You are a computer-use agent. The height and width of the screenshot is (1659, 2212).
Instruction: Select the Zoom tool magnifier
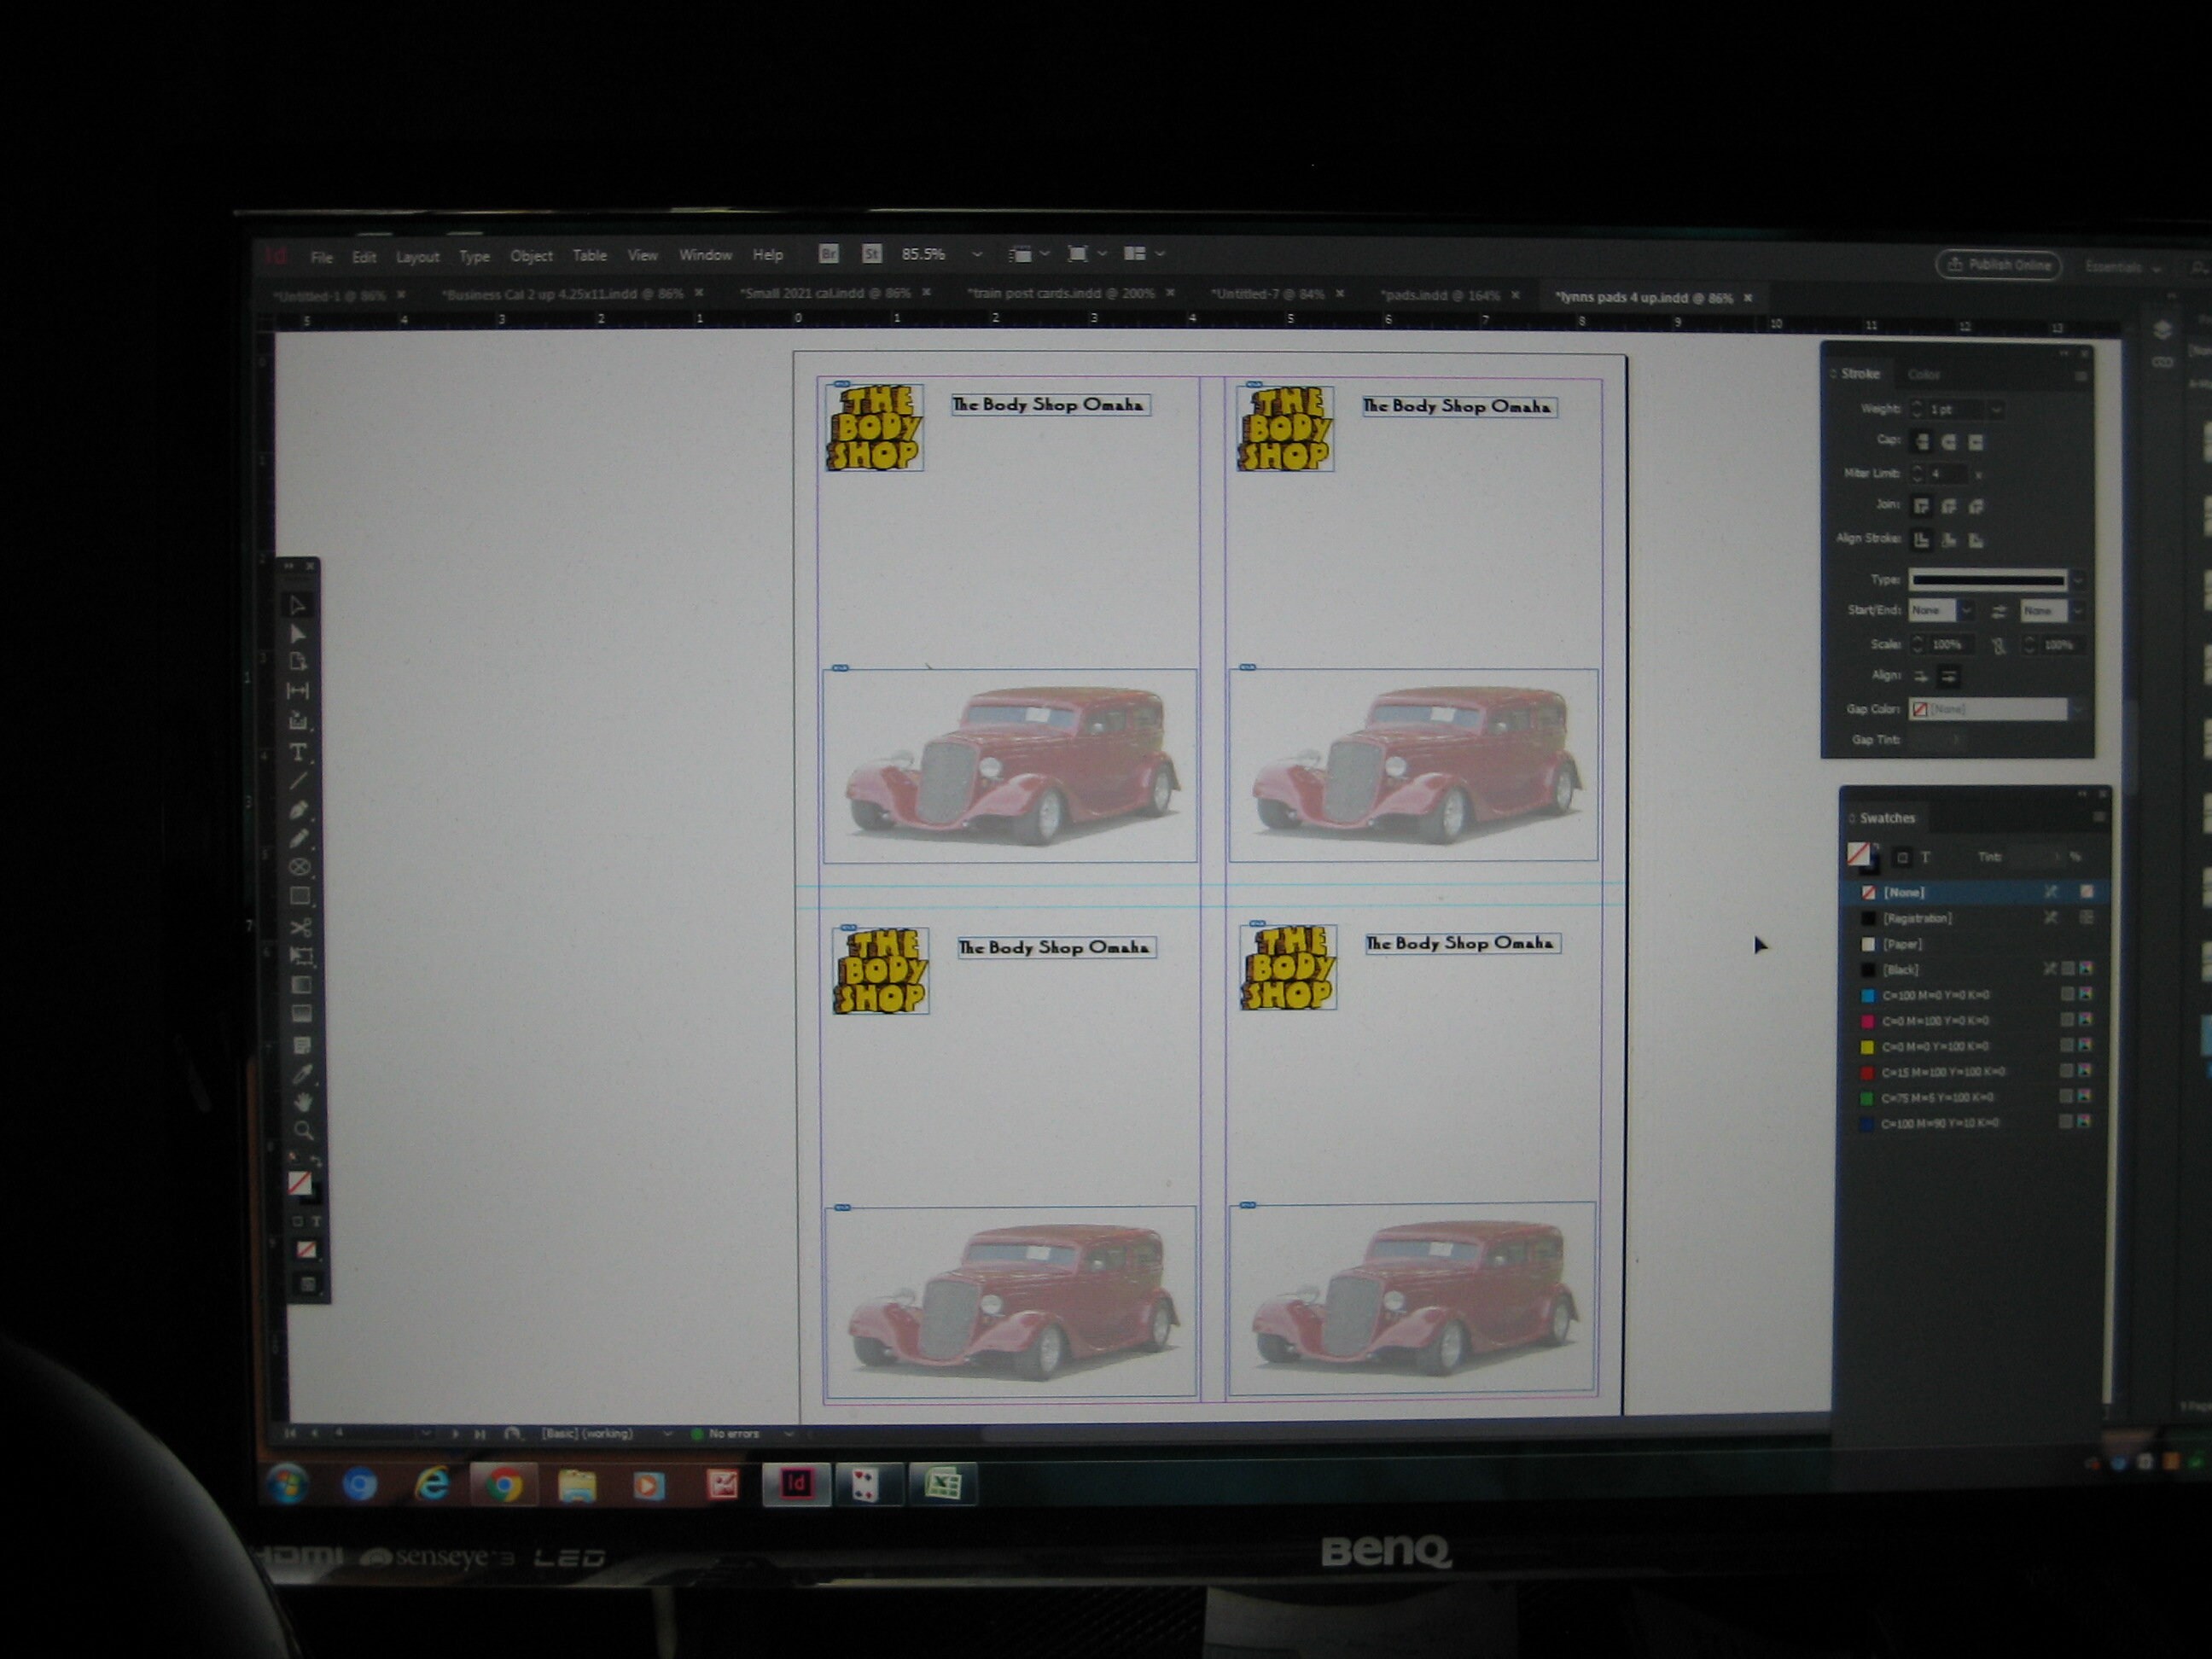click(303, 1131)
